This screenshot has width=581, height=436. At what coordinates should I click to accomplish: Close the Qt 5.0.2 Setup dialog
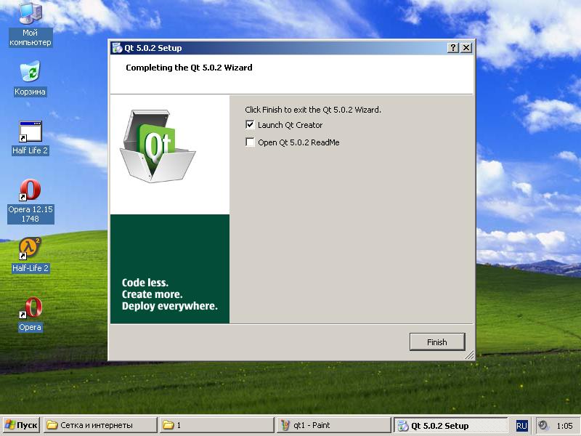(466, 48)
